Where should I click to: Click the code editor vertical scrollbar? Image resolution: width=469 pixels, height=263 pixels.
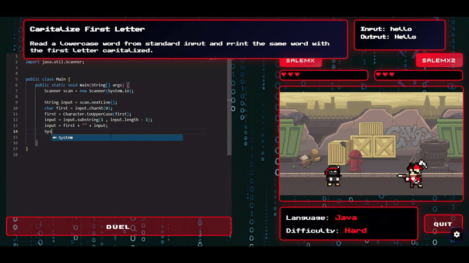(229, 108)
